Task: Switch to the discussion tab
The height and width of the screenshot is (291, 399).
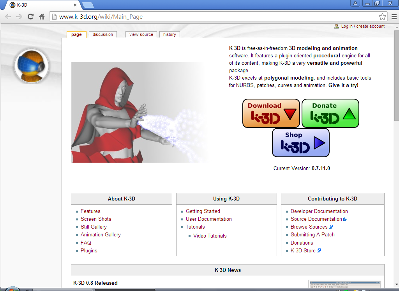Action: (103, 34)
